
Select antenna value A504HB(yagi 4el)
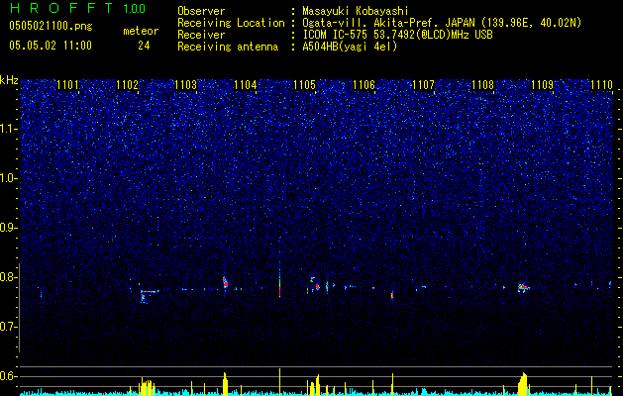350,47
